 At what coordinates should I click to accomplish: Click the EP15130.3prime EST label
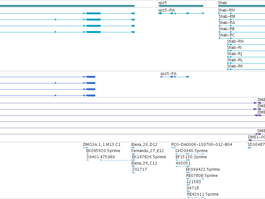point(191,157)
